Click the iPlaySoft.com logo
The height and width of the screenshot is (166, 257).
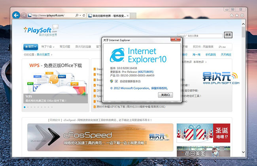[x=40, y=31]
